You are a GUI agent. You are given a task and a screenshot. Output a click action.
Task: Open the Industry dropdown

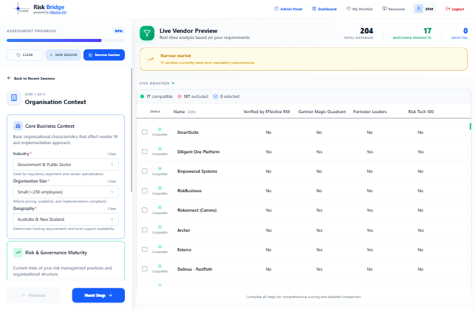pyautogui.click(x=66, y=165)
